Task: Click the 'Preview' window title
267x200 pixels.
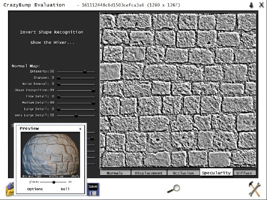Action: tap(29, 128)
